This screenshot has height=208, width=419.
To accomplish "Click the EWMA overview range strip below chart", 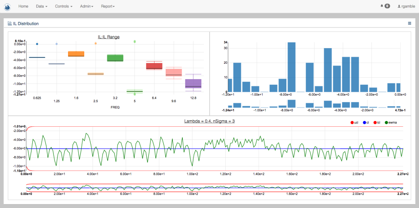I will (217, 188).
